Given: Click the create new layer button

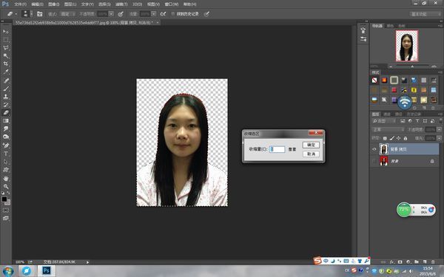Looking at the screenshot, I should pyautogui.click(x=425, y=262).
